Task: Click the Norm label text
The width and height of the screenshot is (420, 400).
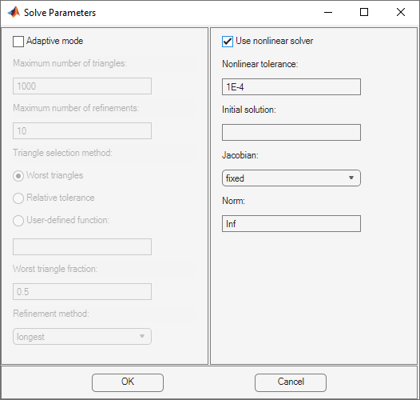Action: pyautogui.click(x=233, y=201)
